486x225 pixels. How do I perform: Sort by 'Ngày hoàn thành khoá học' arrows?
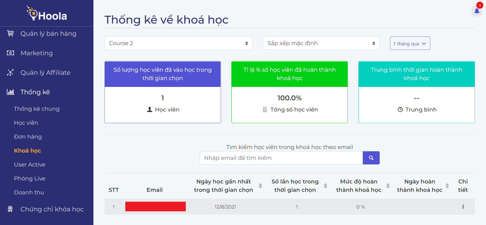(447, 186)
